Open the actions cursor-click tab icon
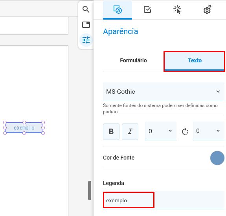The image size is (226, 216). 177,10
